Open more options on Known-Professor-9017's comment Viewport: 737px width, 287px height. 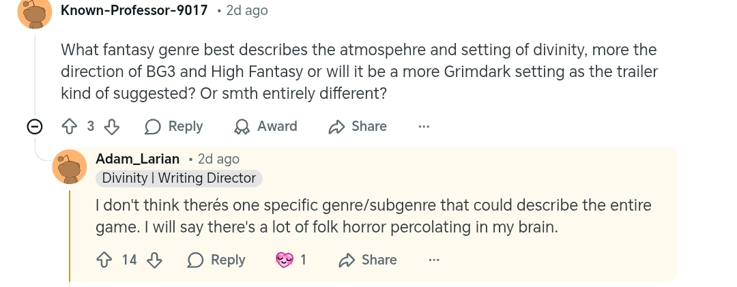tap(424, 127)
